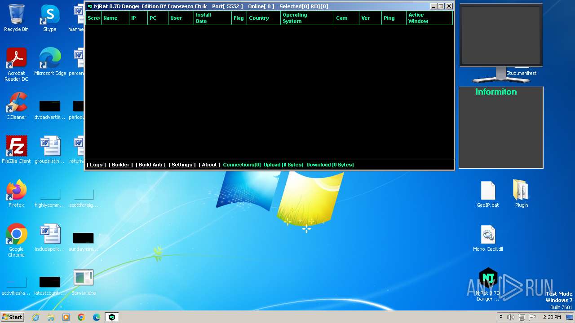Launch the Firefox desktop shortcut

click(16, 194)
